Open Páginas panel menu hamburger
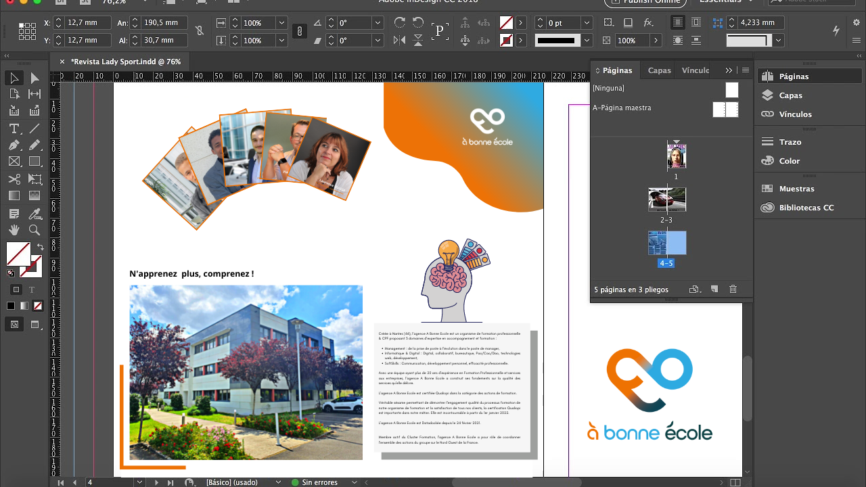866x487 pixels. (x=746, y=70)
